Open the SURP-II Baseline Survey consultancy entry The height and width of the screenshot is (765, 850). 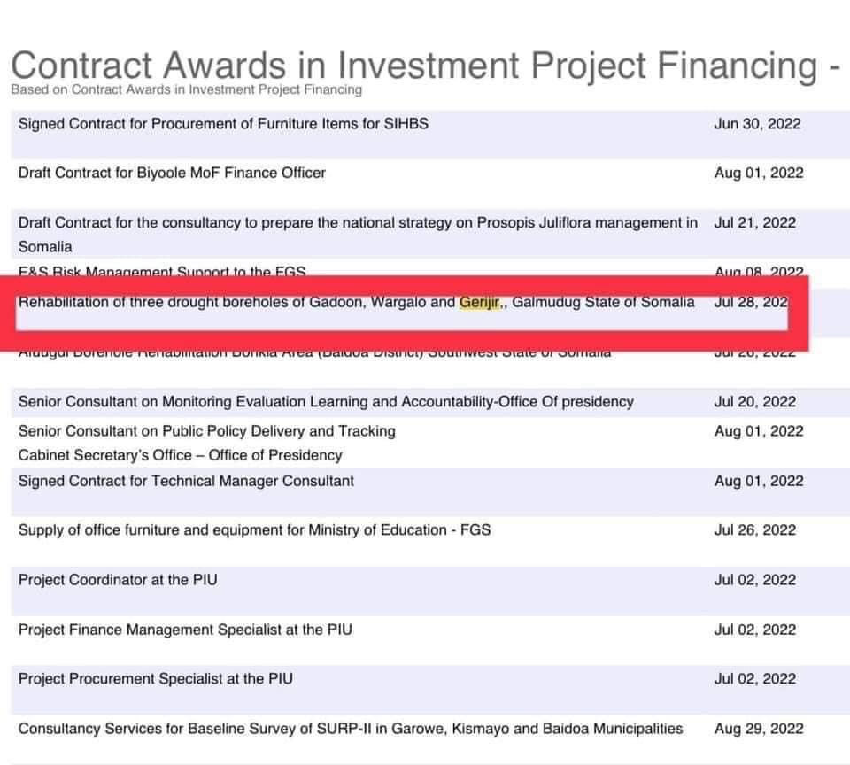pos(351,728)
